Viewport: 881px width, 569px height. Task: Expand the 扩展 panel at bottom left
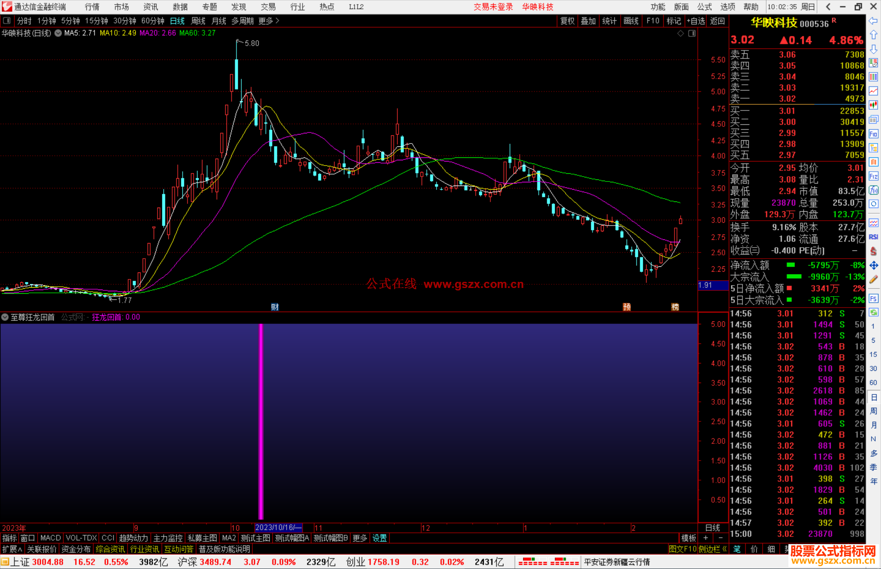coord(12,549)
